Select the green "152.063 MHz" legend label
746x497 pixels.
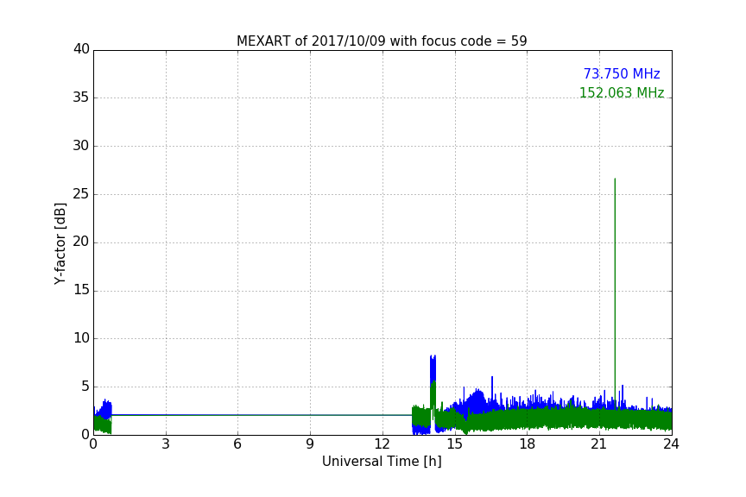622,92
